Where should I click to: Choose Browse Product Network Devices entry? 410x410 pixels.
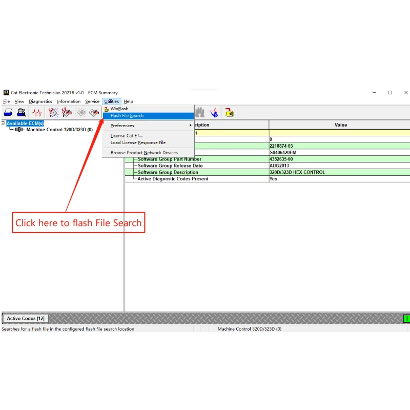(x=148, y=153)
